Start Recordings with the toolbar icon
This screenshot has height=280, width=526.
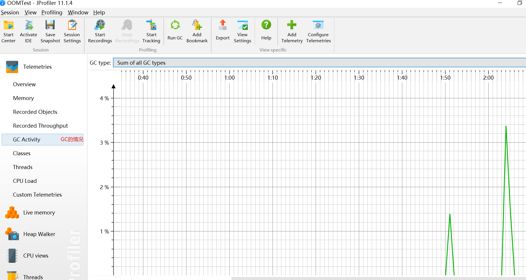100,31
